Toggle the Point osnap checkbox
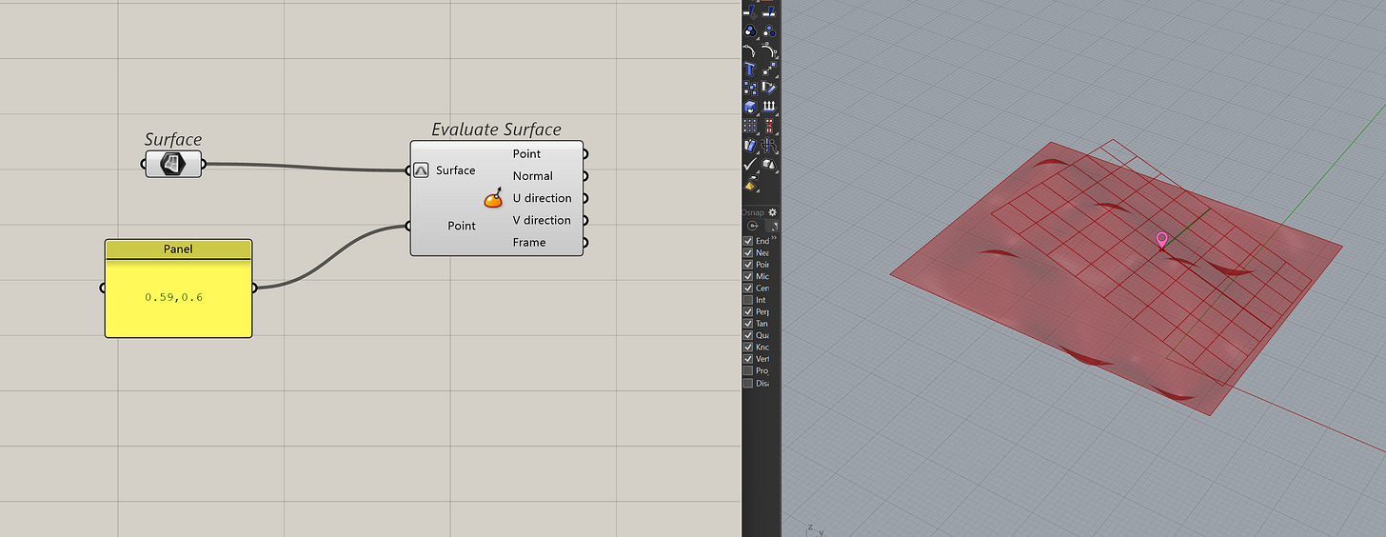The image size is (1386, 537). (x=747, y=265)
